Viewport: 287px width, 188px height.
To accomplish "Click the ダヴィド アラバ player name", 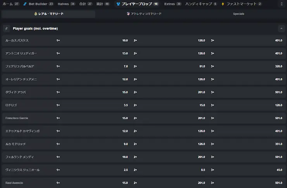I will click(x=16, y=92).
